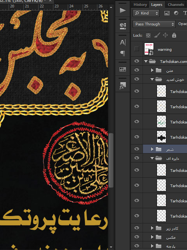187x250 pixels.
Task: Click the پارچه group folder icon
Action: 159,246
